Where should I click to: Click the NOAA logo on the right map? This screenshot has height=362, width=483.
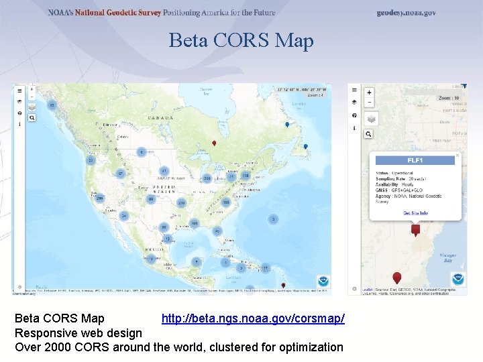click(x=458, y=279)
